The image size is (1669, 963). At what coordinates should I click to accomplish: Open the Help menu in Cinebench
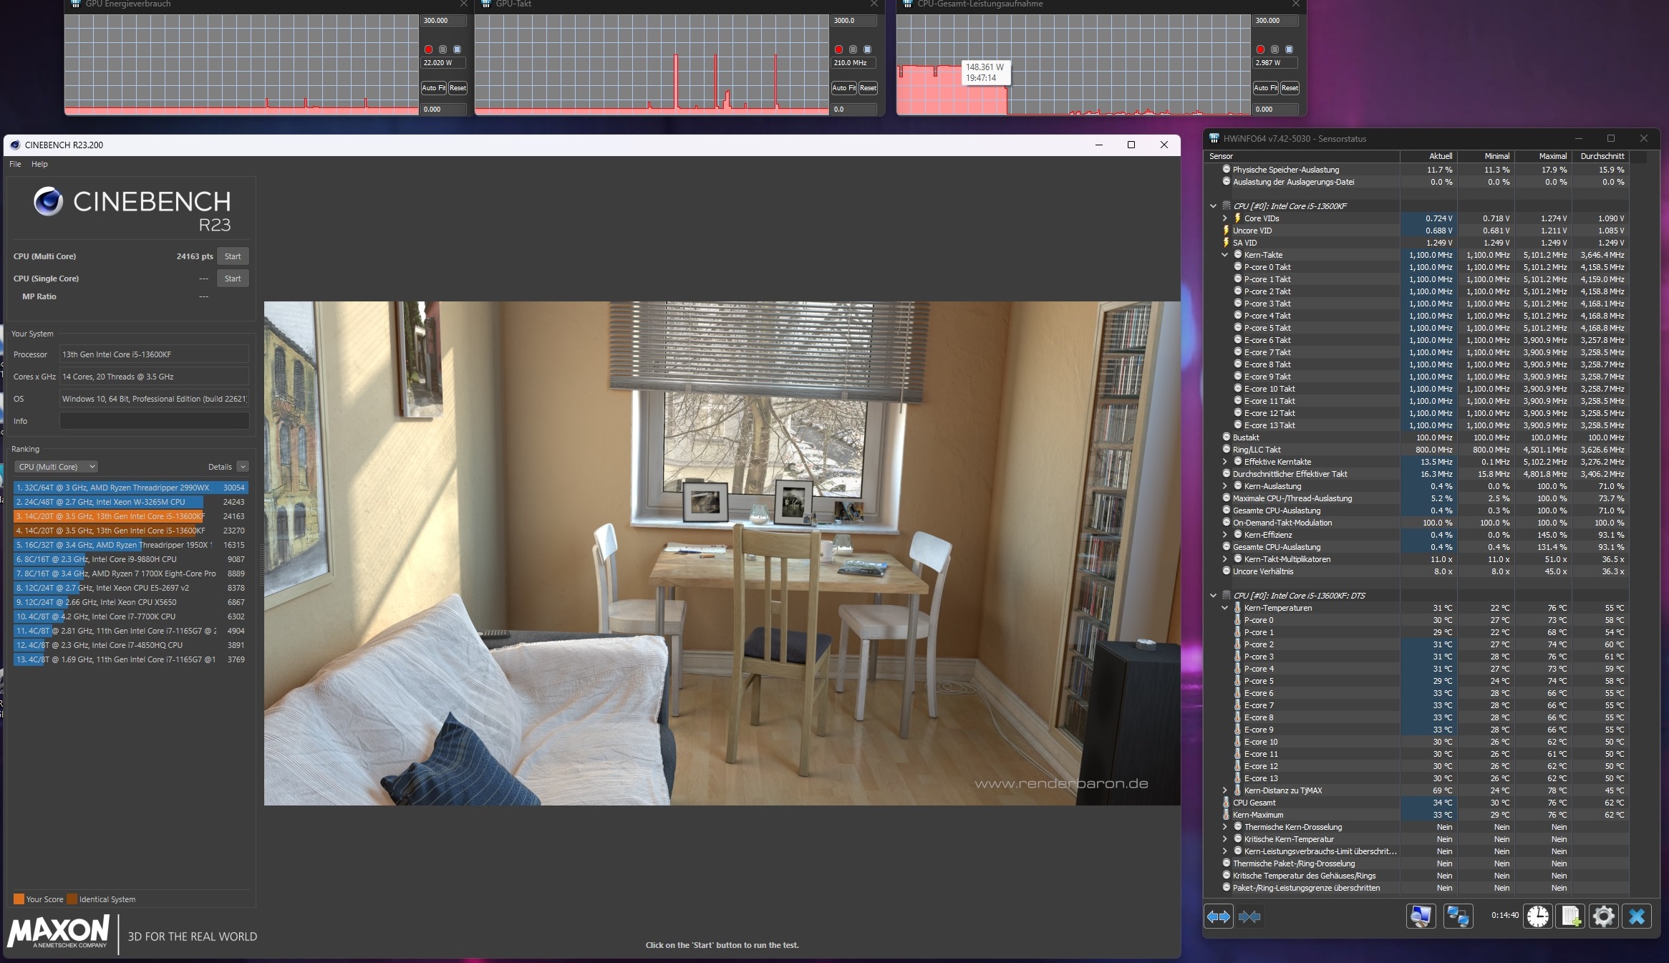point(40,164)
